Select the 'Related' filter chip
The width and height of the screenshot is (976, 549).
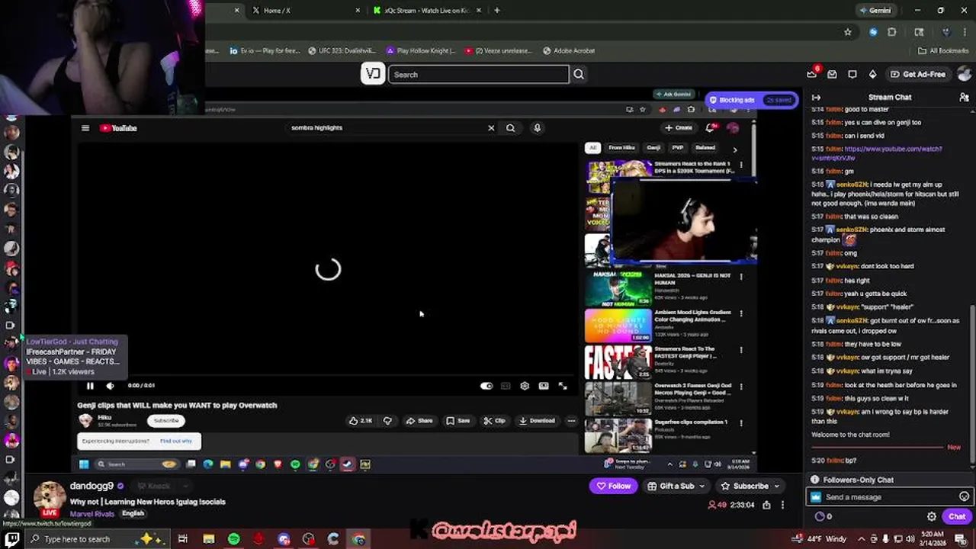705,148
